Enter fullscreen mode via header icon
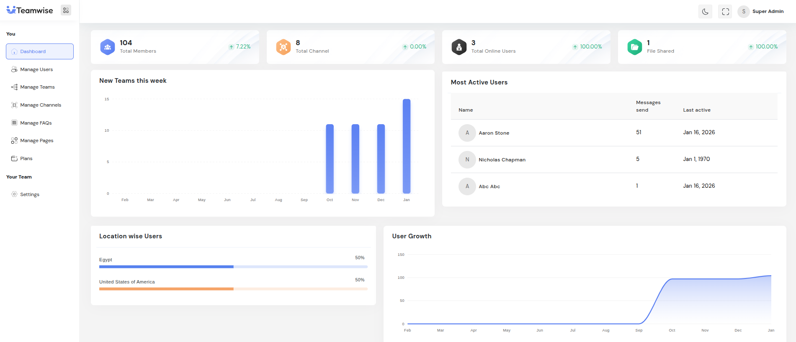This screenshot has width=796, height=342. coord(725,12)
